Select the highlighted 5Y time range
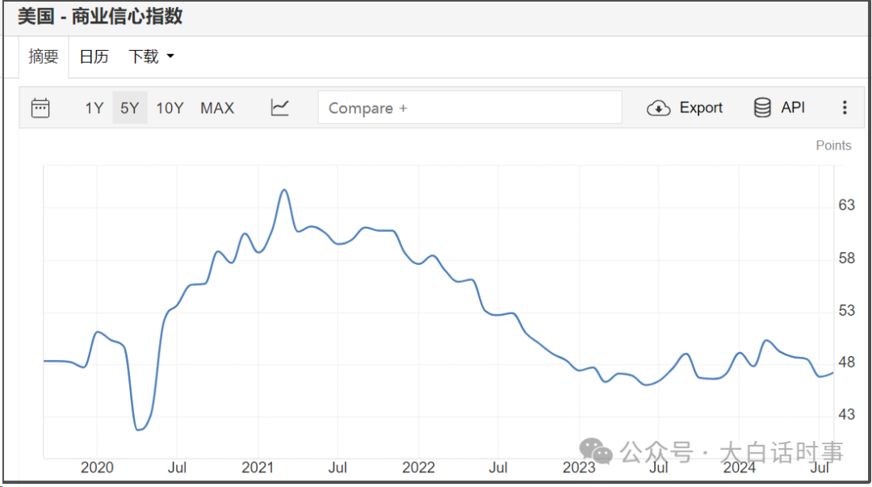The image size is (872, 487). (x=129, y=108)
